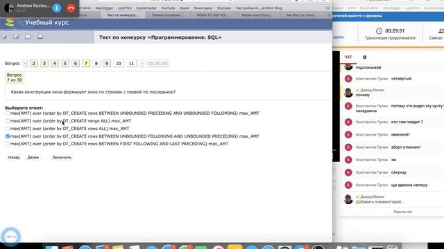
Task: Click the printer icon in course toolbar
Action: pos(40,36)
